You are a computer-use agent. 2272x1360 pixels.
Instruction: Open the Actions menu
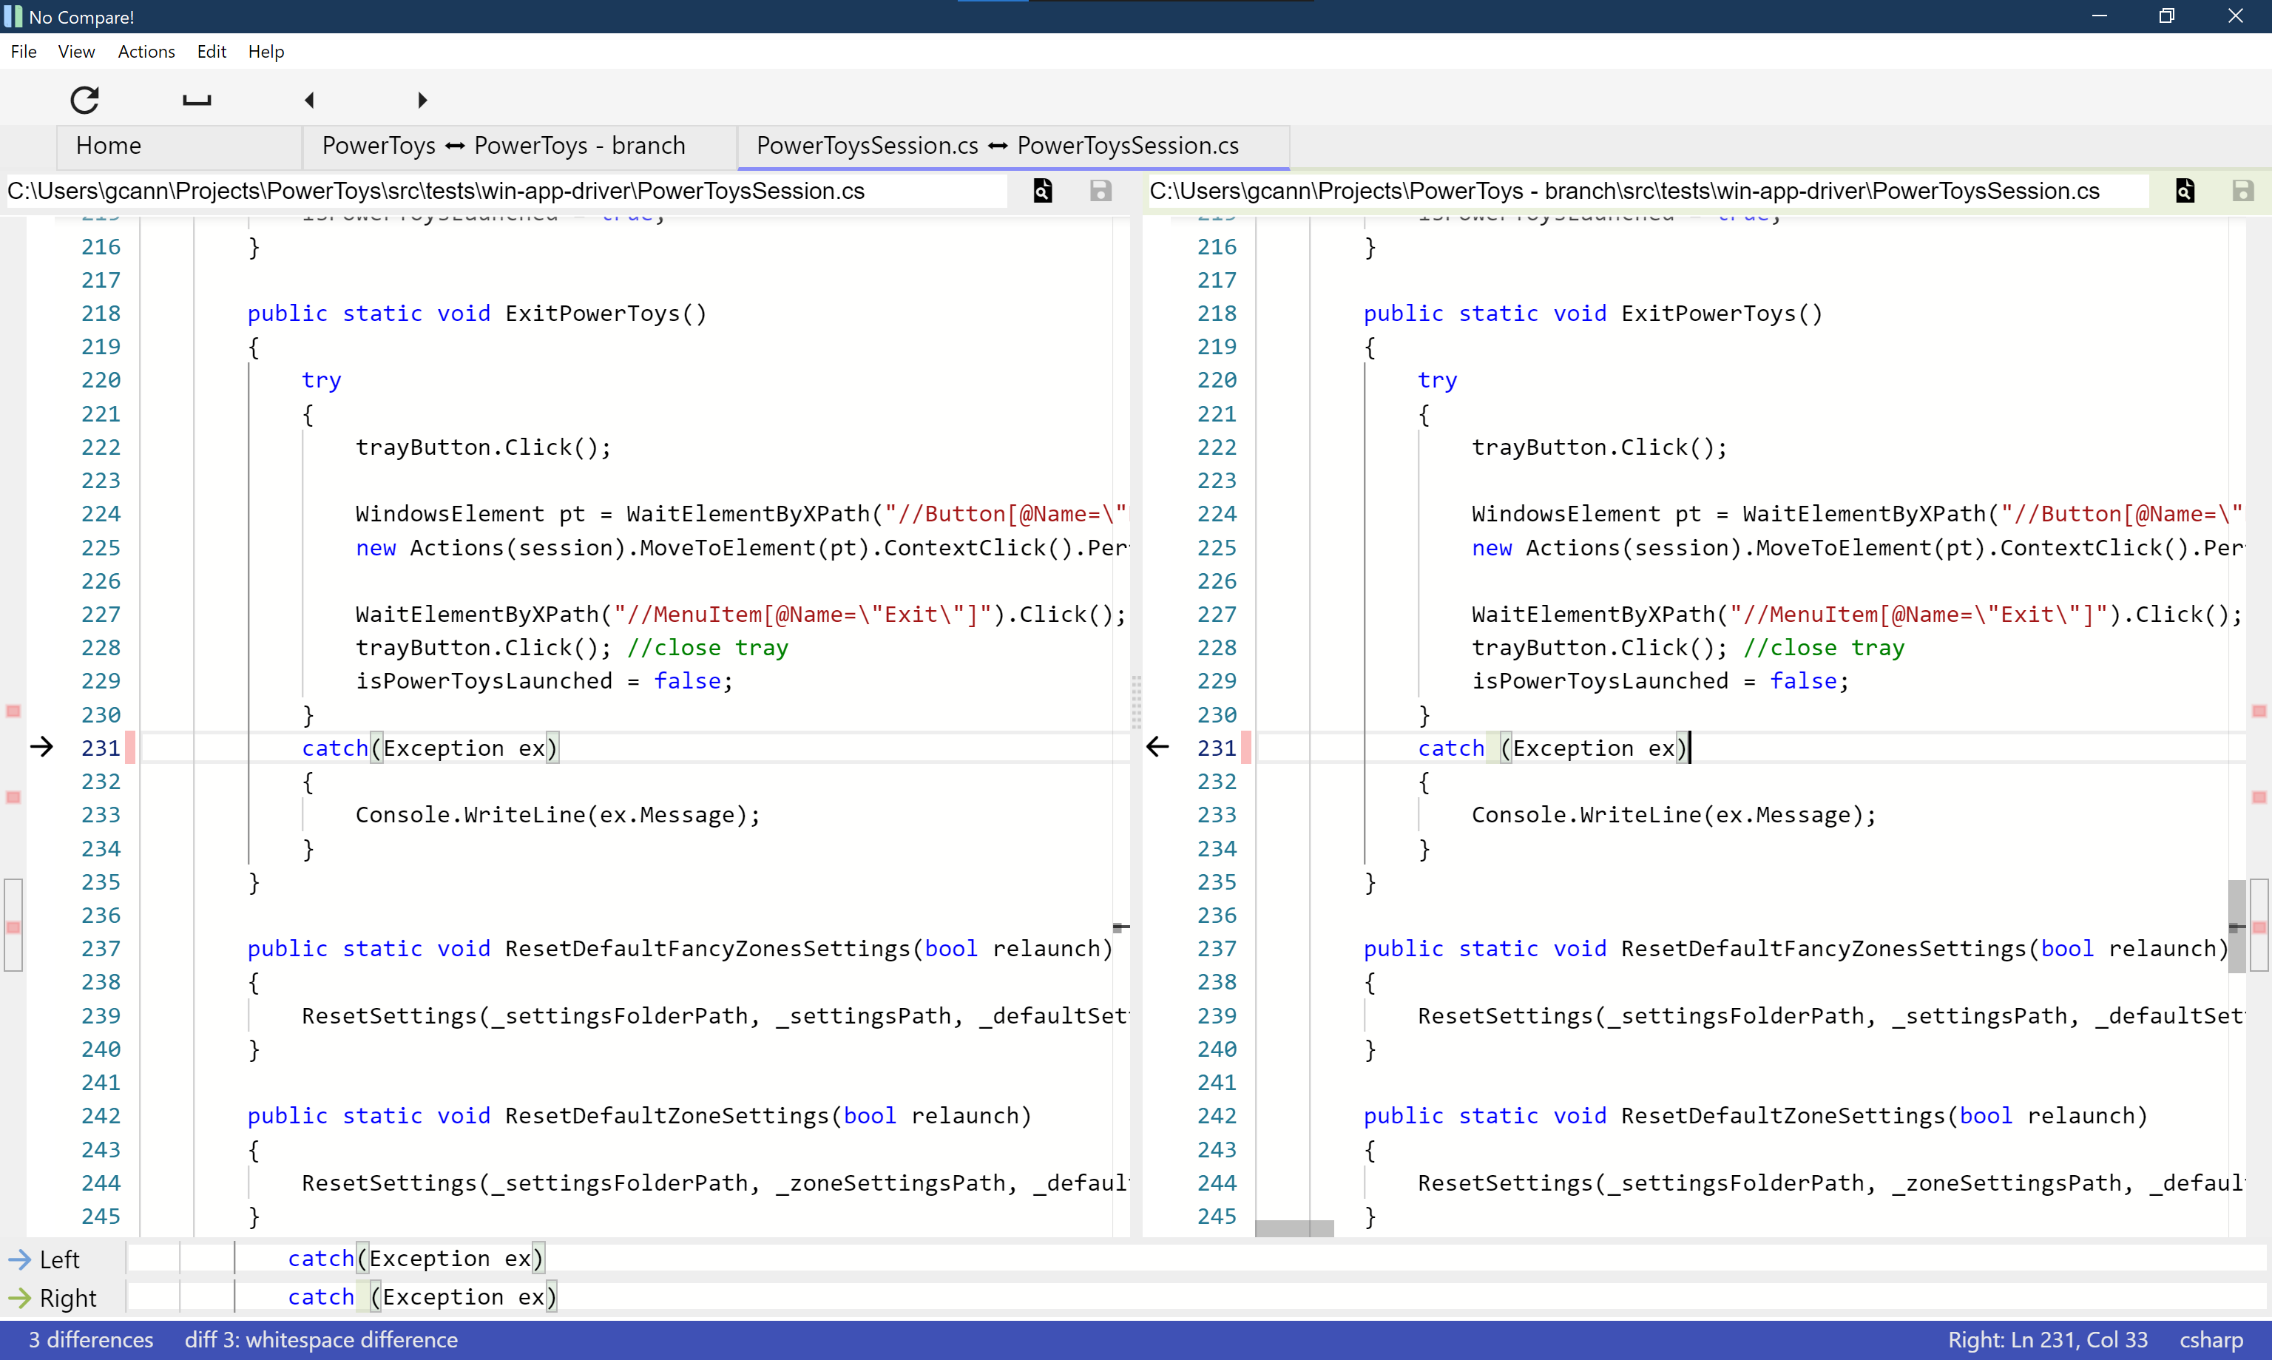pyautogui.click(x=146, y=51)
